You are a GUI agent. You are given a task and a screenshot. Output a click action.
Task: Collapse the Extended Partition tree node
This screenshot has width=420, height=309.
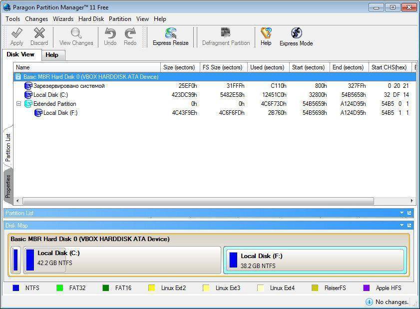pyautogui.click(x=18, y=104)
